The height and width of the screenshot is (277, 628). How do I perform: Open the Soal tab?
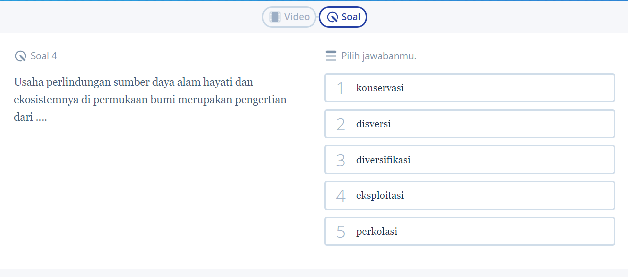click(343, 17)
